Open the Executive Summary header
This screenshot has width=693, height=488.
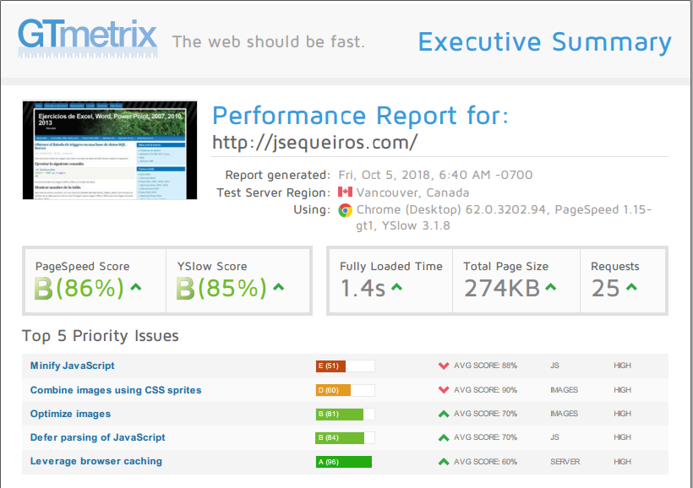pyautogui.click(x=544, y=42)
